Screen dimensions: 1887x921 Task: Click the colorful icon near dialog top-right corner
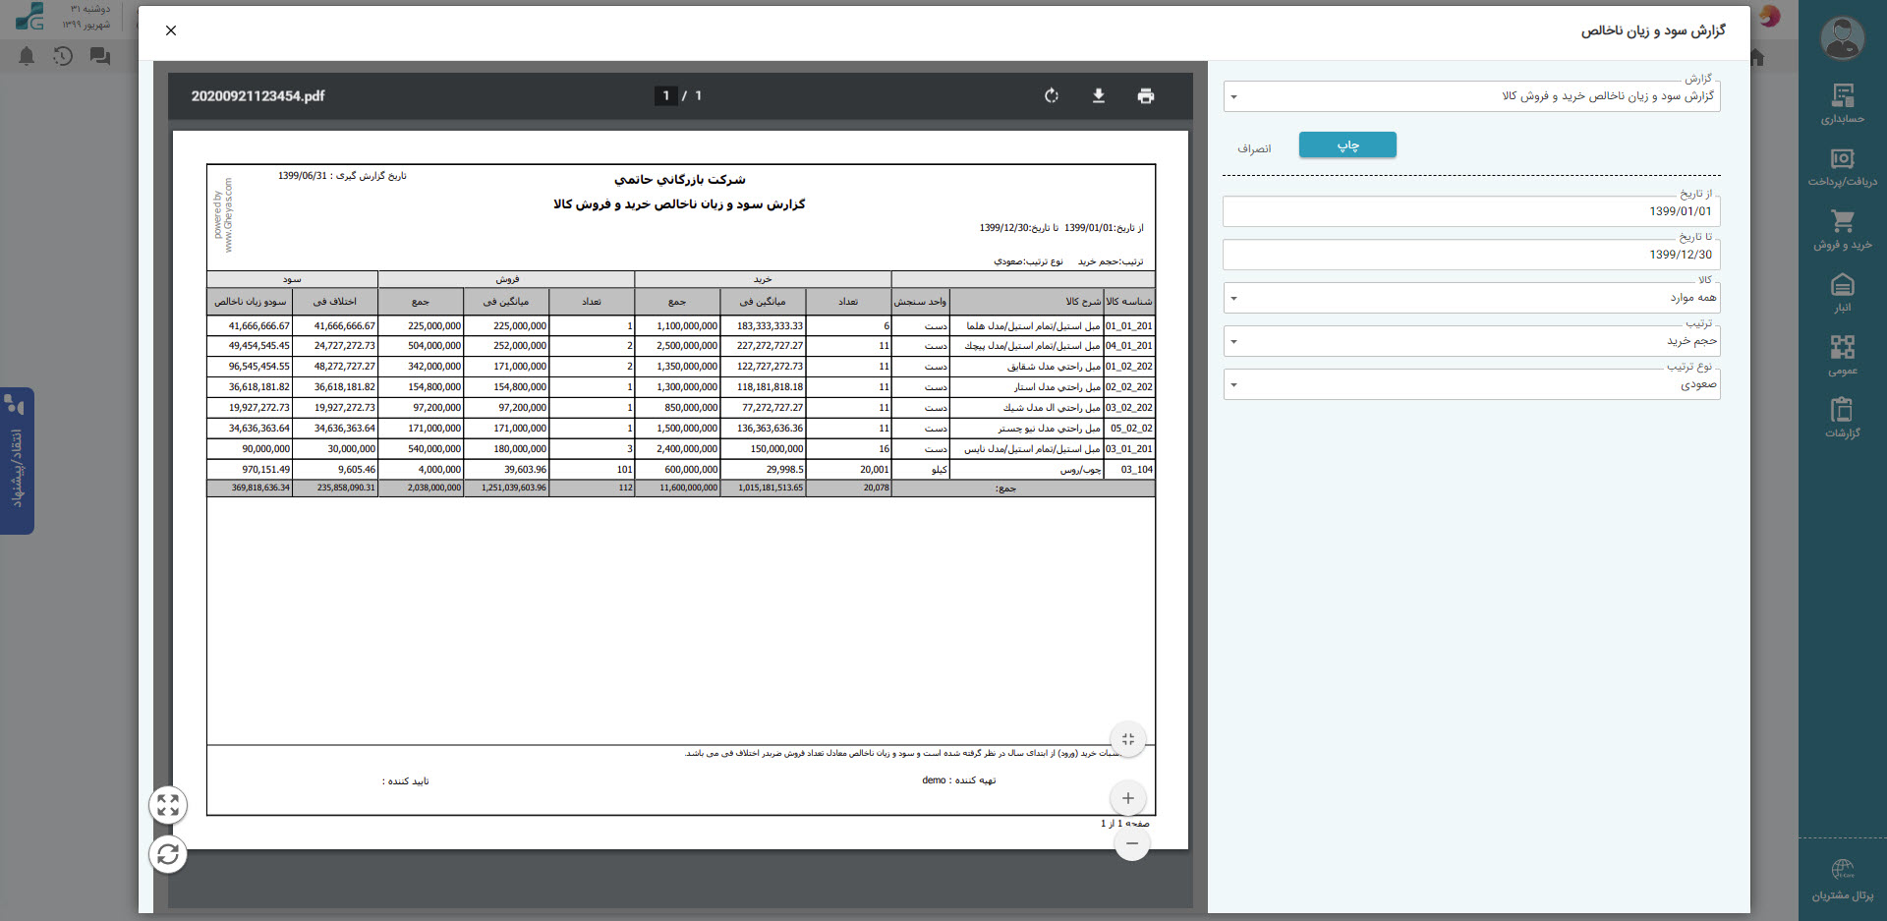[1769, 16]
